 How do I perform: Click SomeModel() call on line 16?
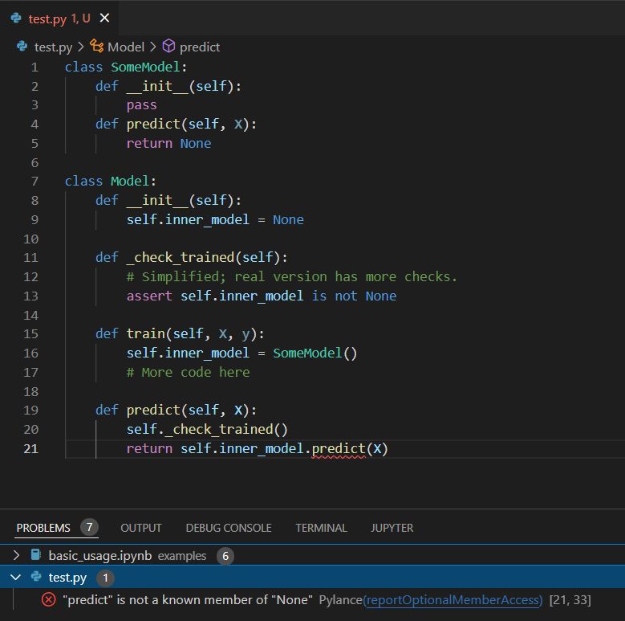pyautogui.click(x=315, y=353)
